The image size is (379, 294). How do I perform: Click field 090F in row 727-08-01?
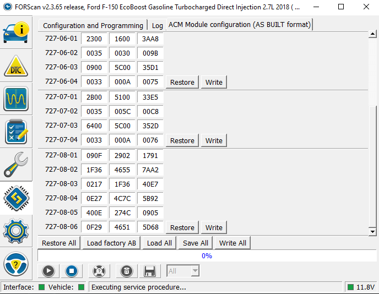[x=94, y=156]
